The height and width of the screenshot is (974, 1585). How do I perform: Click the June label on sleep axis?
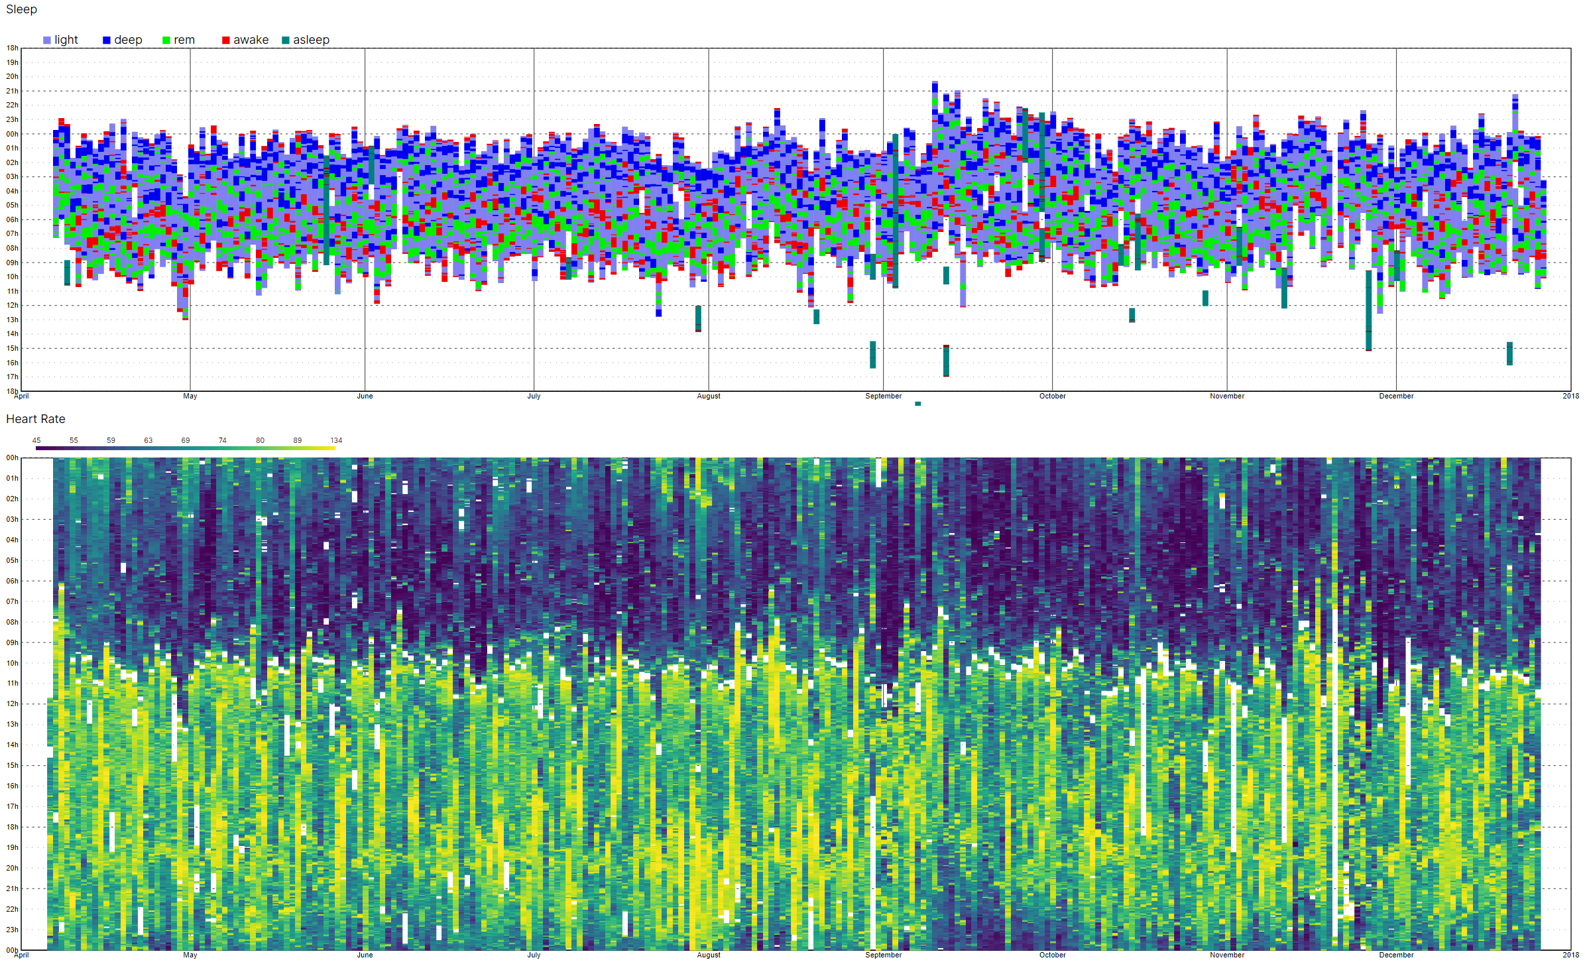coord(365,396)
